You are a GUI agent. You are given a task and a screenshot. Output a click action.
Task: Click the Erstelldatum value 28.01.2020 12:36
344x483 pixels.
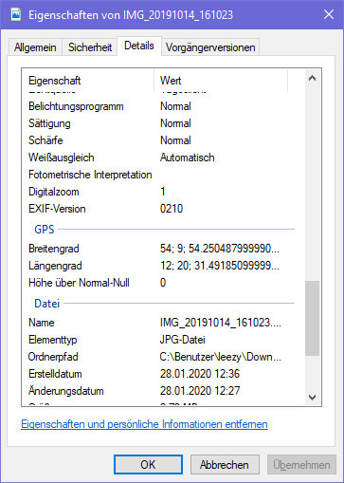pyautogui.click(x=200, y=374)
